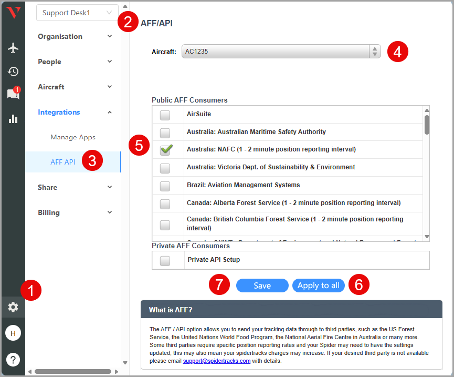The height and width of the screenshot is (377, 454).
Task: Expand the People section
Action: point(75,62)
